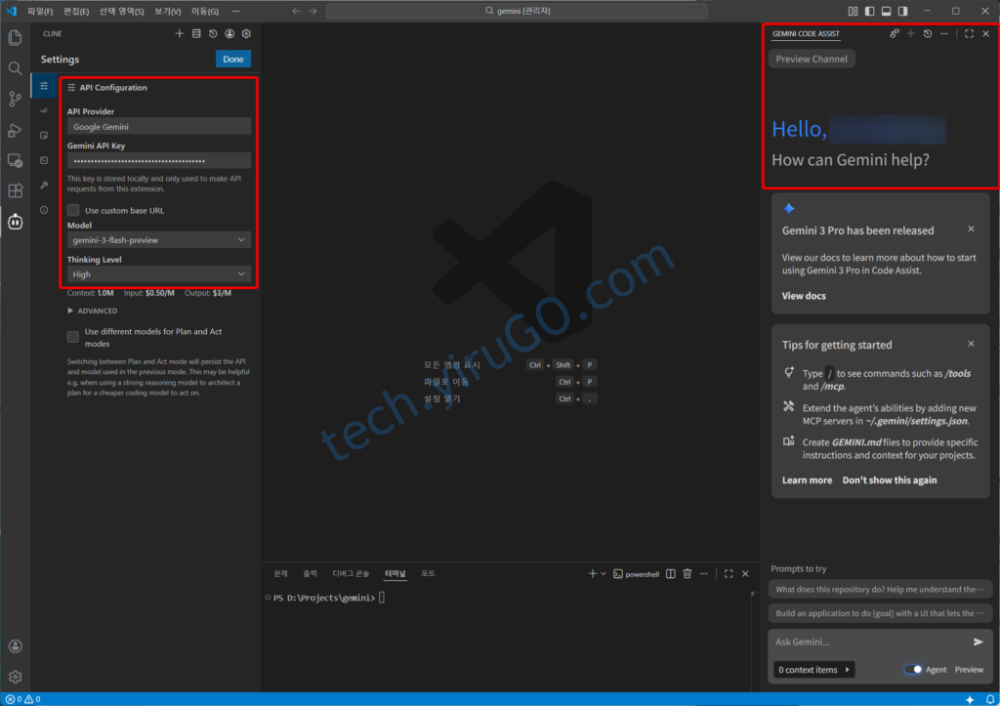Open the API Provider Google Gemini dropdown

(x=159, y=126)
